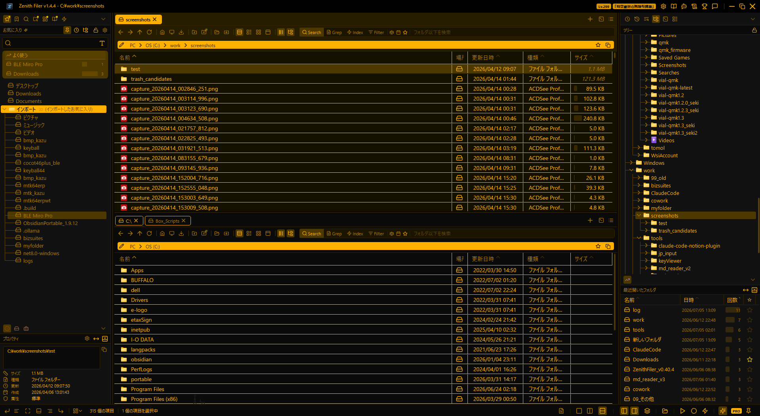Expand the Windows folder in tree
Image resolution: width=760 pixels, height=416 pixels.
coord(632,163)
